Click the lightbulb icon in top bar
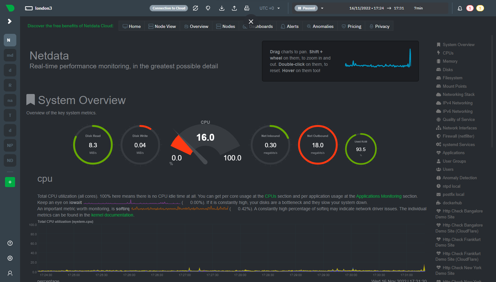Image resolution: width=496 pixels, height=282 pixels. click(x=208, y=8)
